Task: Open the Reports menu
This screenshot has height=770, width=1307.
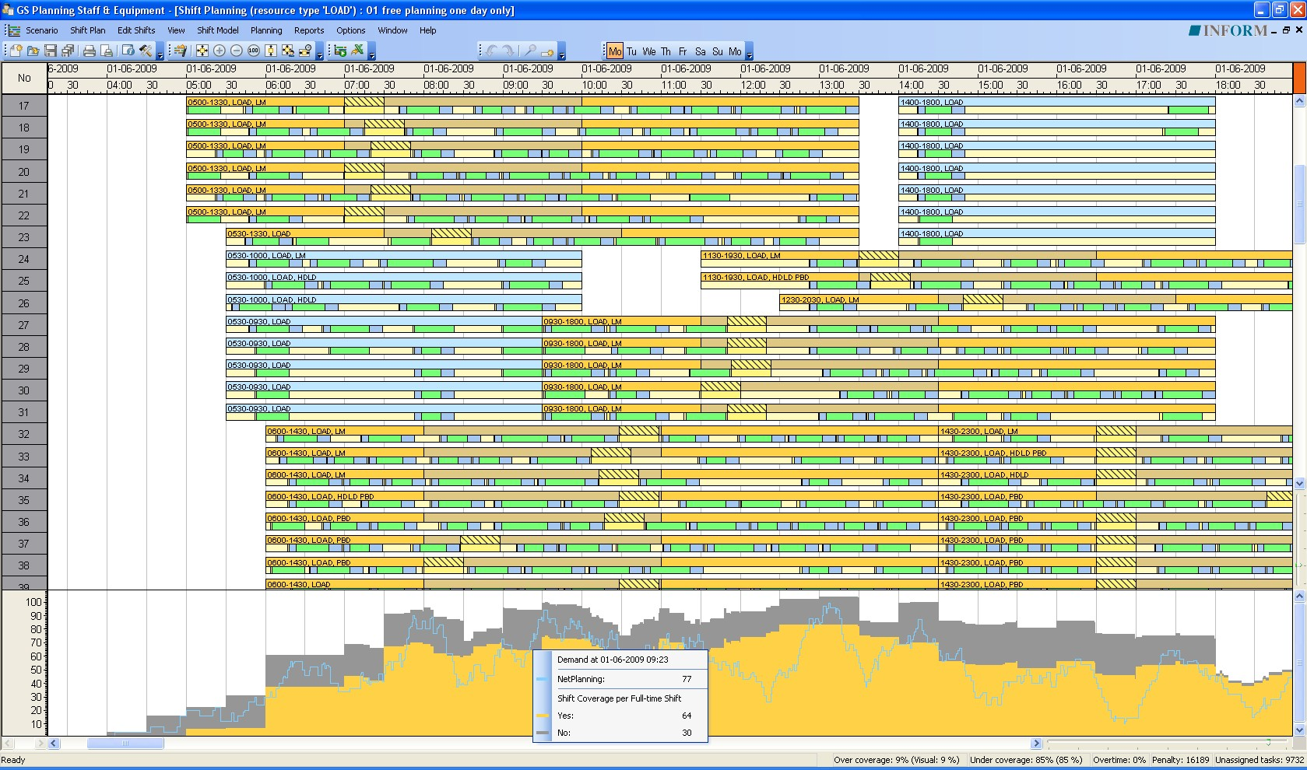Action: (309, 30)
